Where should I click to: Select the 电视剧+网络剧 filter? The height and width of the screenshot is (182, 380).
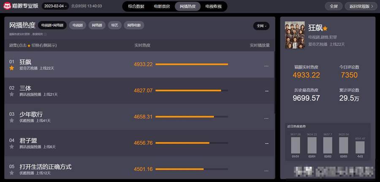(52, 25)
